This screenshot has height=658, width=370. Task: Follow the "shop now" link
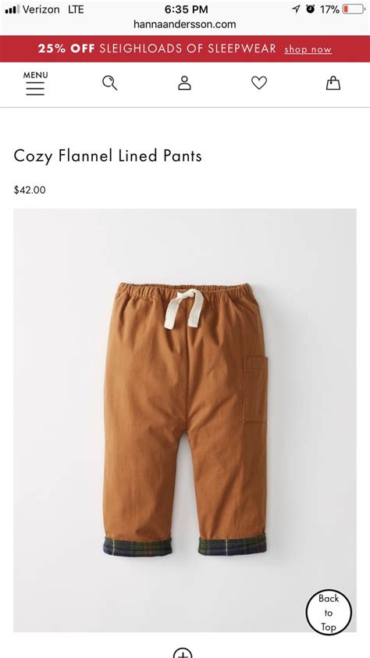308,49
